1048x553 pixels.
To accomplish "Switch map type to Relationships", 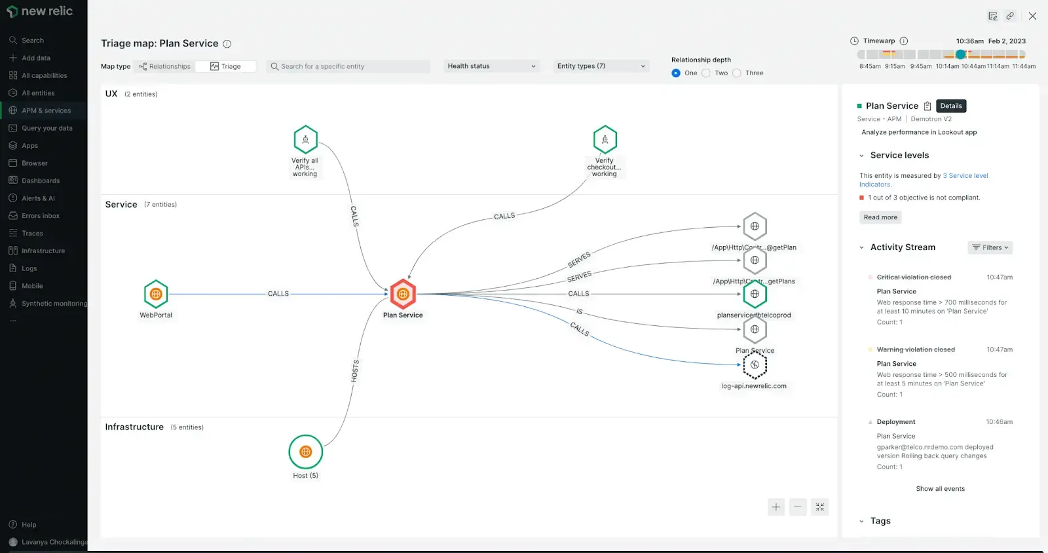I will click(x=164, y=67).
